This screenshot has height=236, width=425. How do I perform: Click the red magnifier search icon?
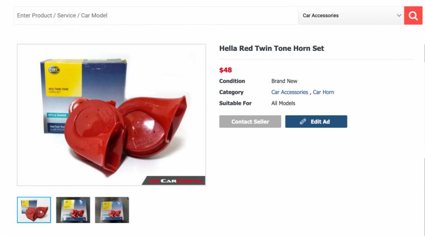(x=413, y=16)
